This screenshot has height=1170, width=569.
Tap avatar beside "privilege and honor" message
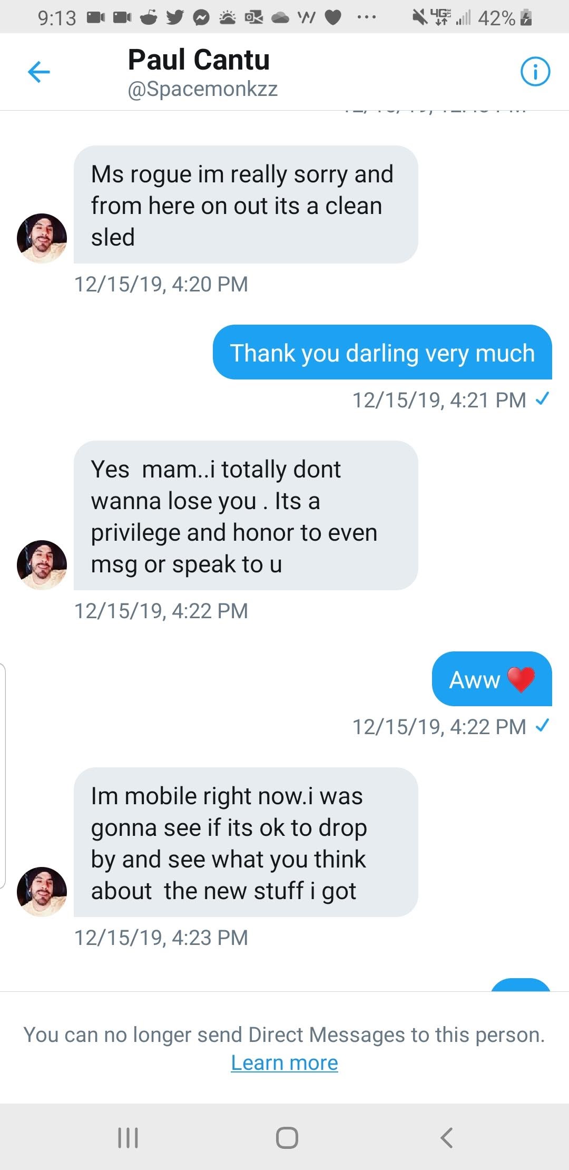[x=42, y=565]
